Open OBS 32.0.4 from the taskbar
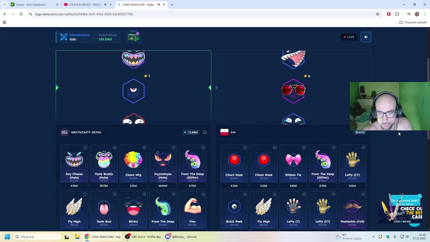This screenshot has height=242, width=430. (x=143, y=237)
